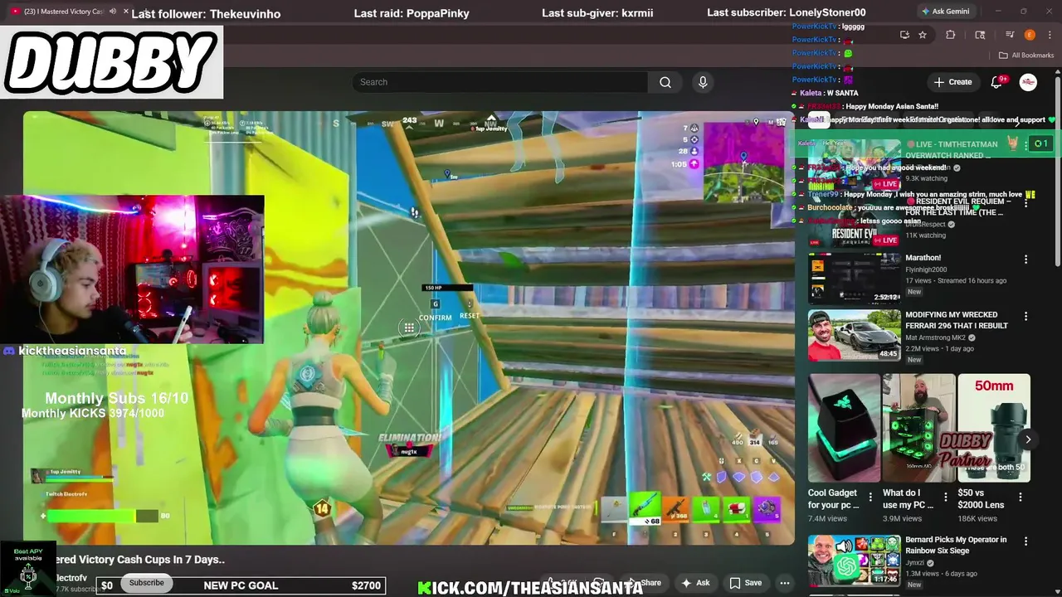Click the YouTube page vertical scrollbar
This screenshot has width=1062, height=597.
click(x=1058, y=172)
